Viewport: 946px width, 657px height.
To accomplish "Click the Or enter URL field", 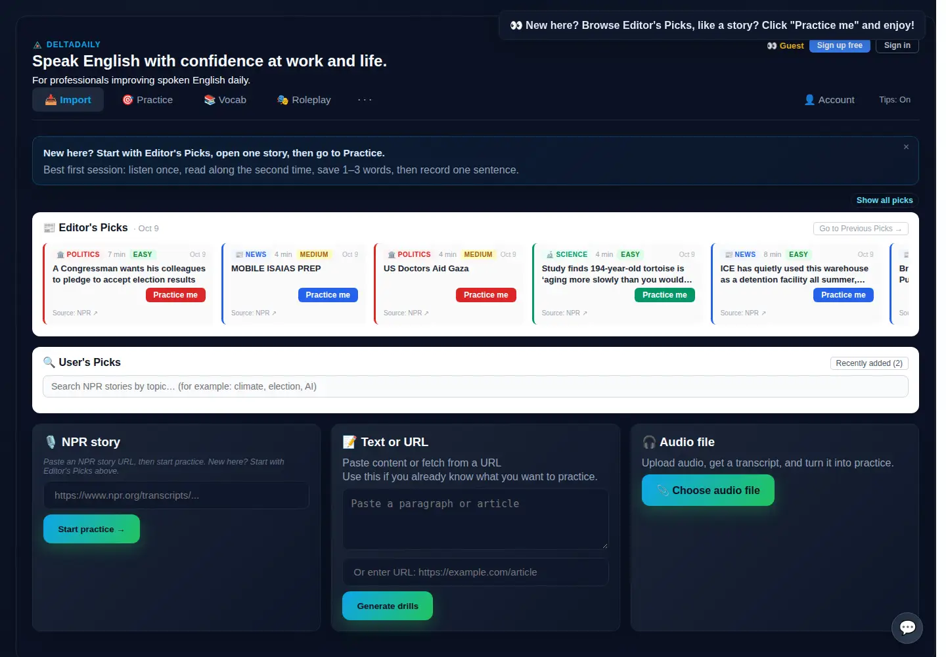I will (476, 572).
